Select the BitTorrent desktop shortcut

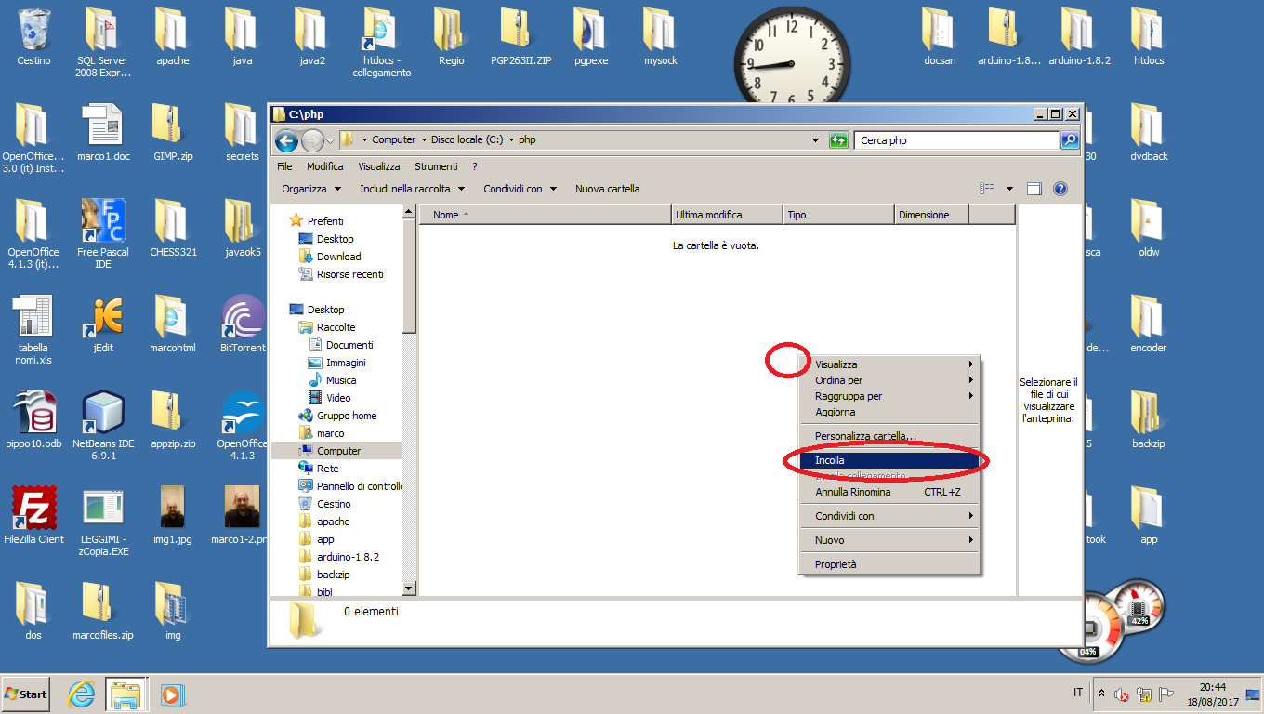coord(243,323)
